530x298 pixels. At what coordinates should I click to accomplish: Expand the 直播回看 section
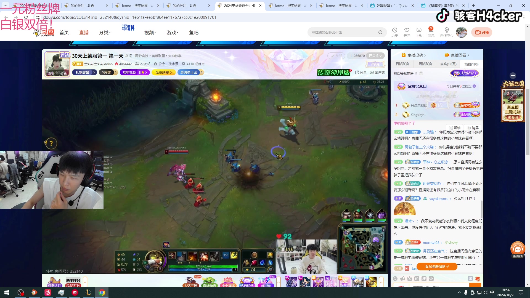457,55
